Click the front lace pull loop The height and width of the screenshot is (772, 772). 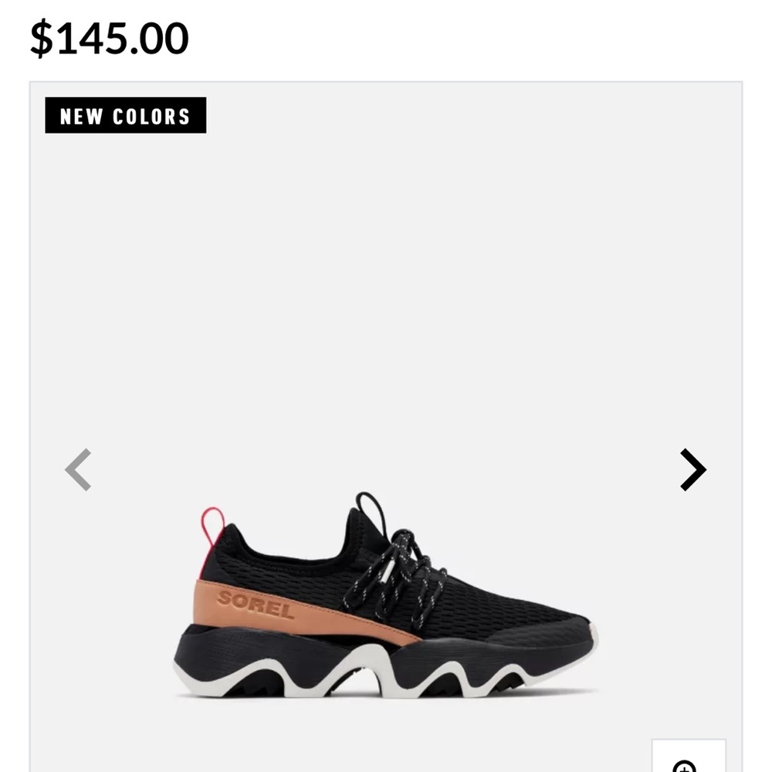tap(372, 512)
